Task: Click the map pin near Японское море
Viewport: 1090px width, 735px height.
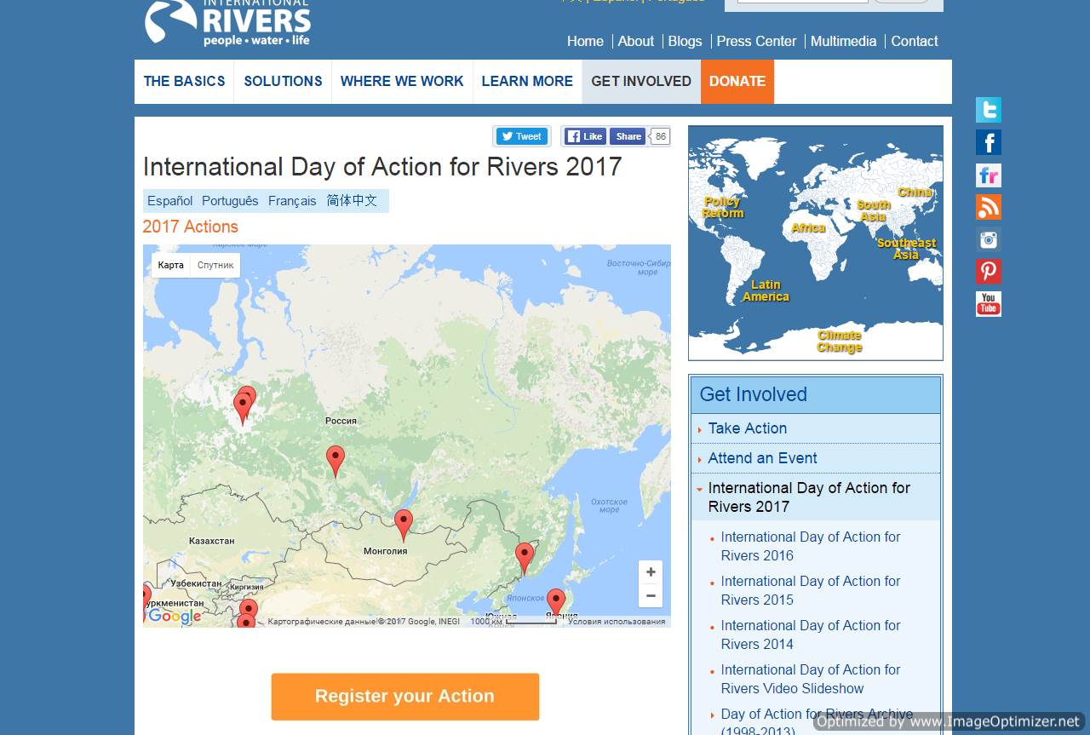Action: 525,558
